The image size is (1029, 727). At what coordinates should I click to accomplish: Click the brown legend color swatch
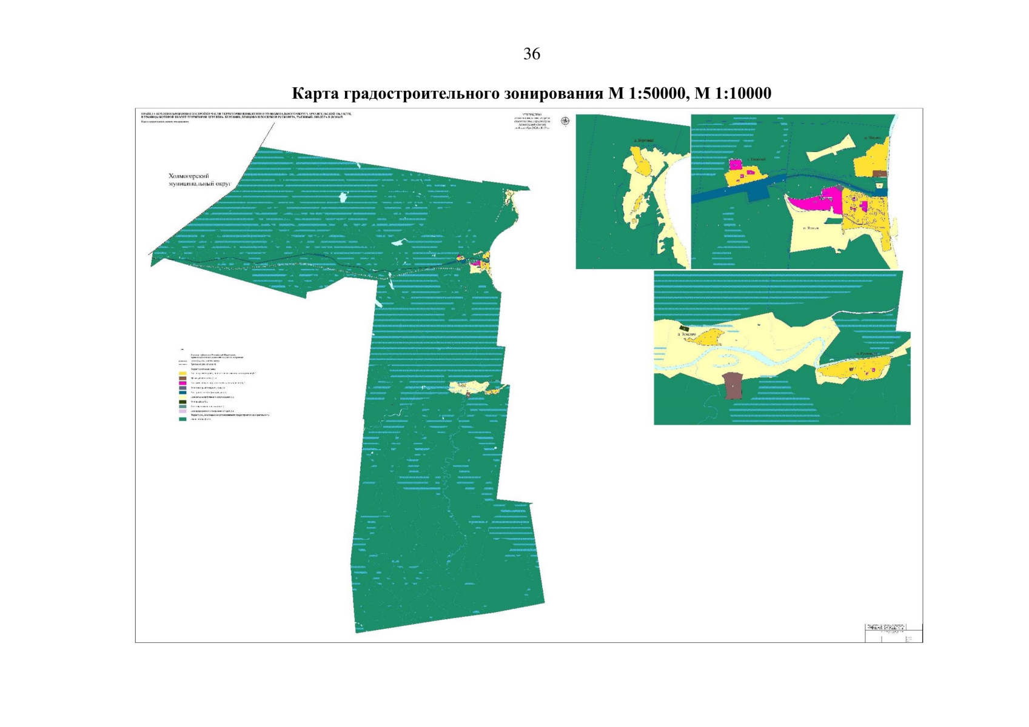coord(183,379)
